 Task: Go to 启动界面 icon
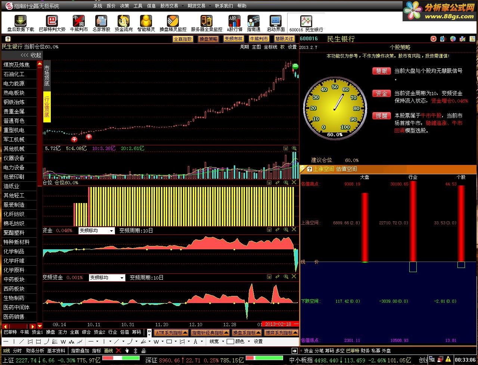[276, 23]
